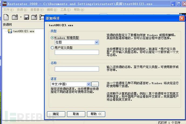Open the dropdown arrow beside Open icon

[21, 17]
